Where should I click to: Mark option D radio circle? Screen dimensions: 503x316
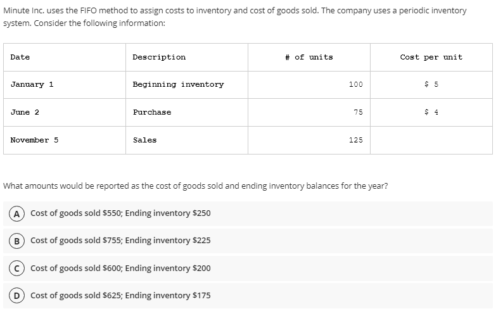[x=15, y=296]
